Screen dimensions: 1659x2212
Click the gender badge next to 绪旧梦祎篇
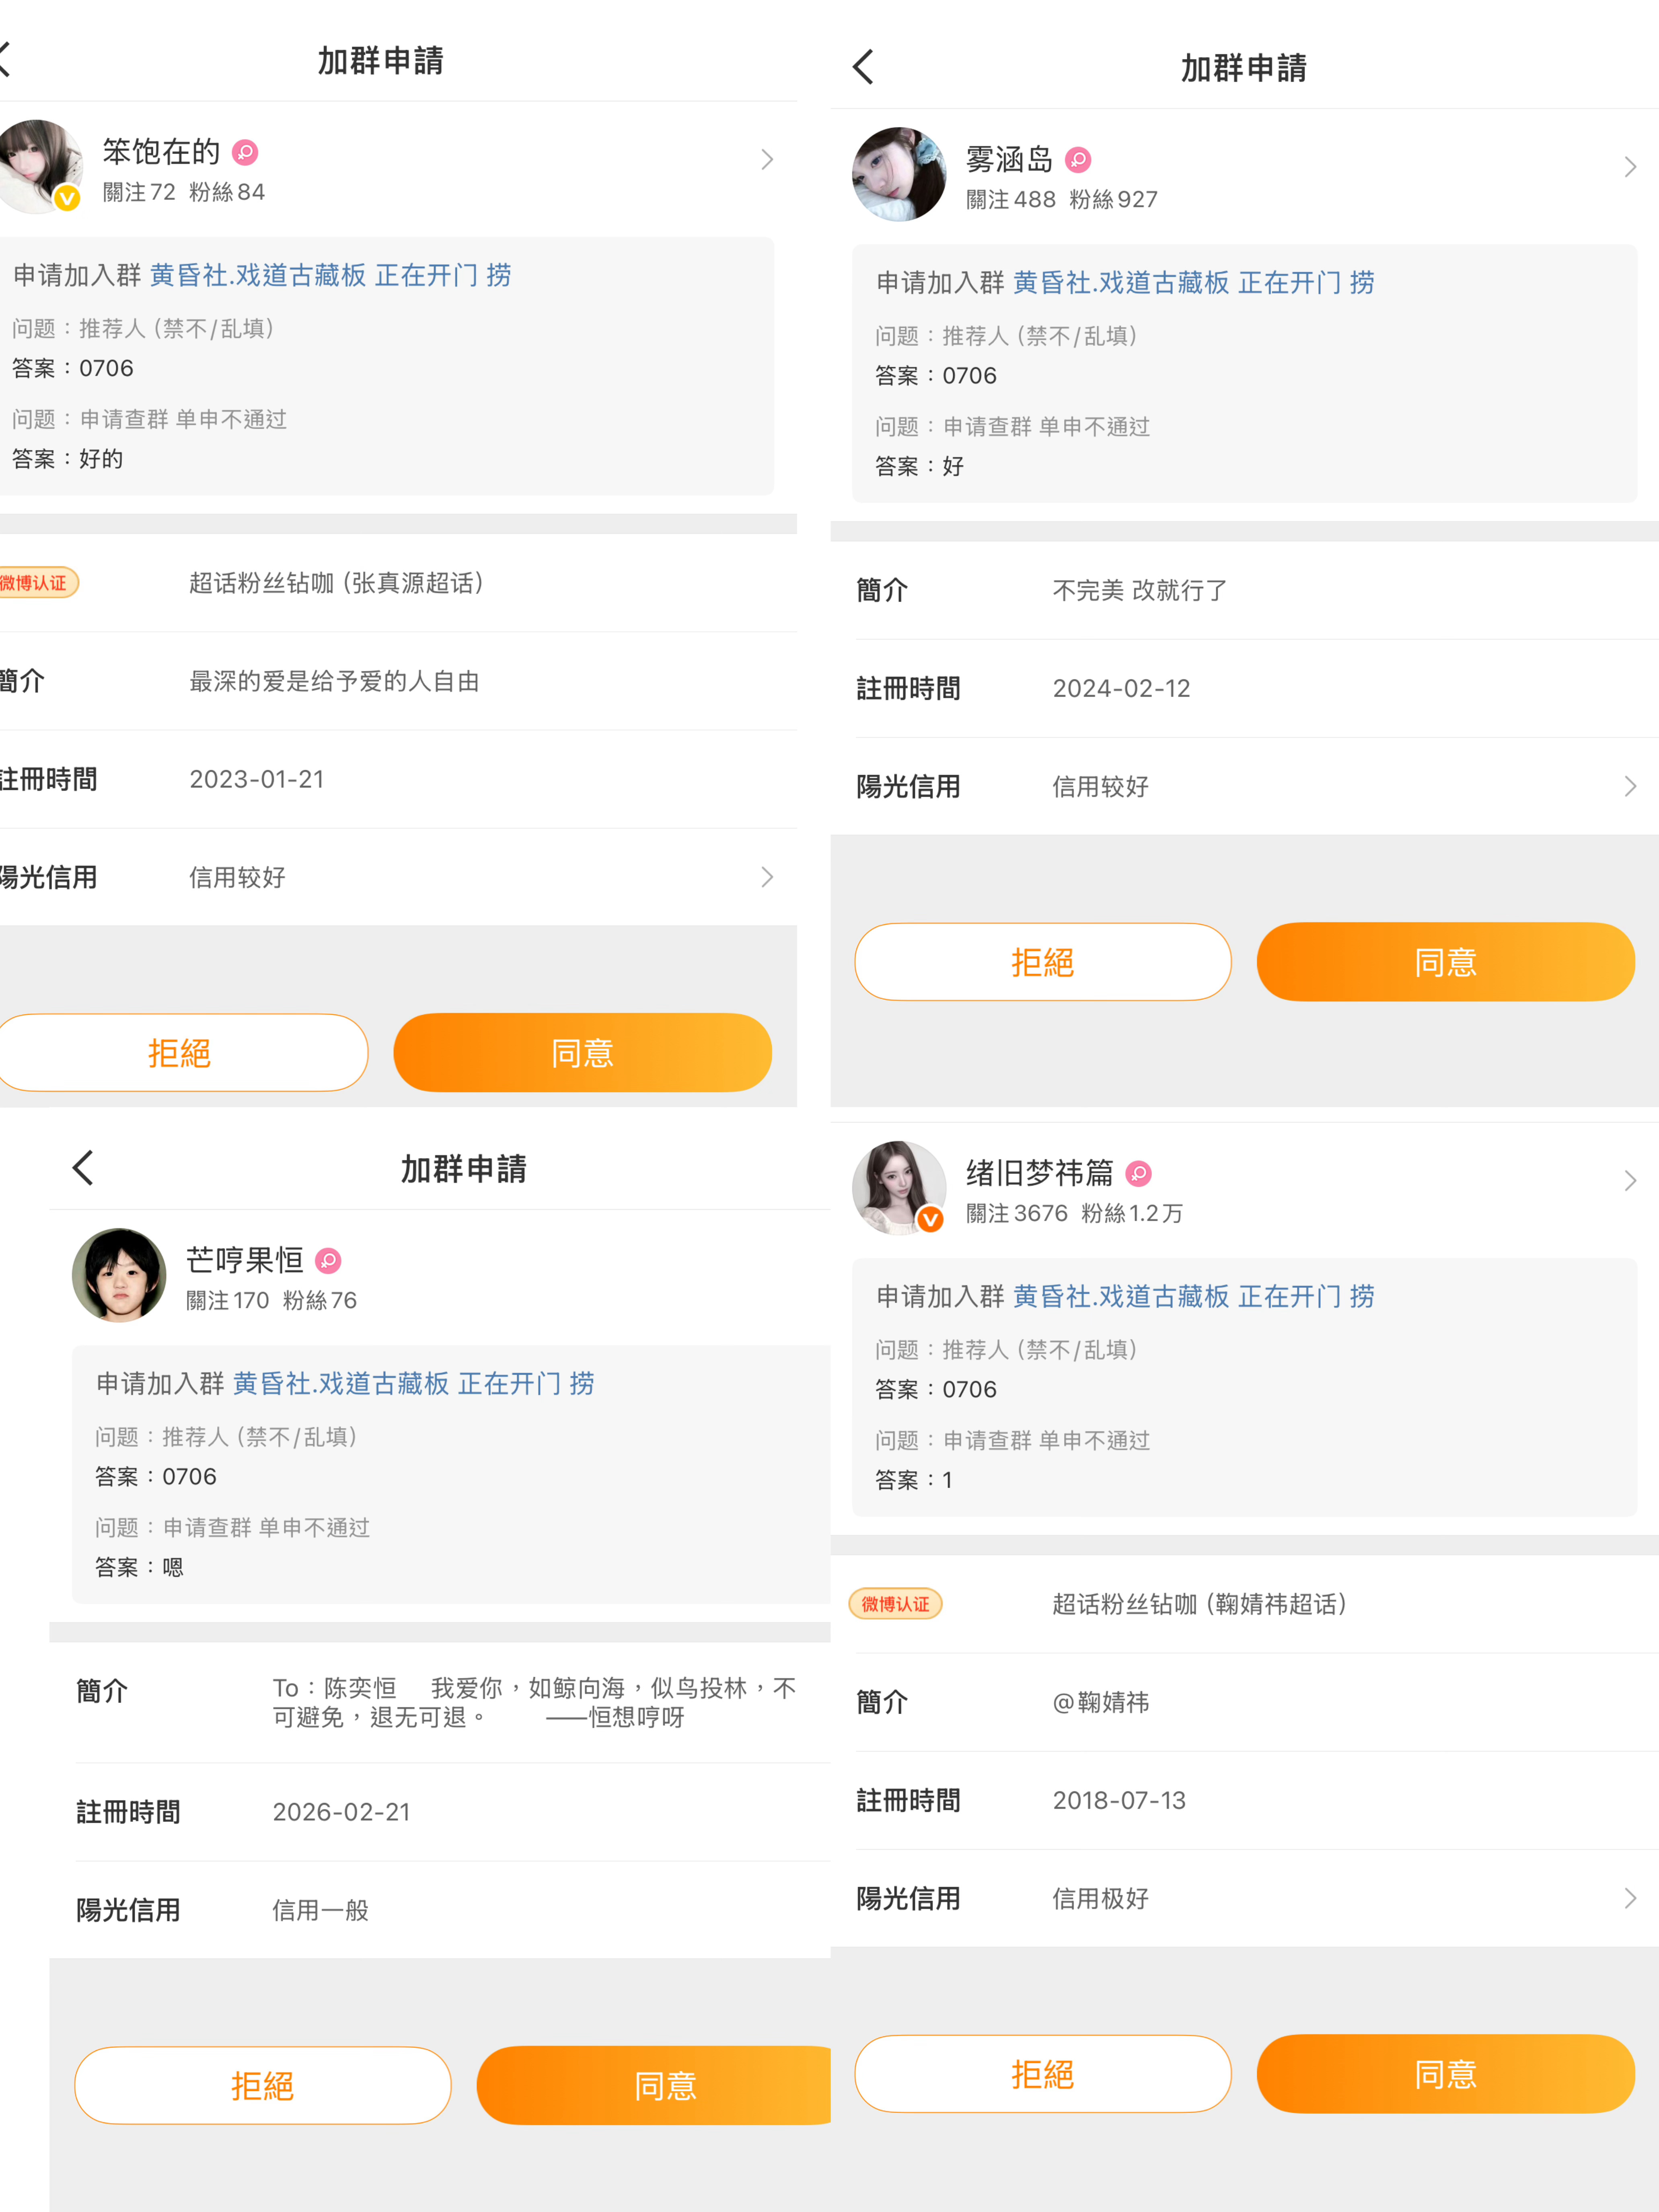[x=1138, y=1173]
